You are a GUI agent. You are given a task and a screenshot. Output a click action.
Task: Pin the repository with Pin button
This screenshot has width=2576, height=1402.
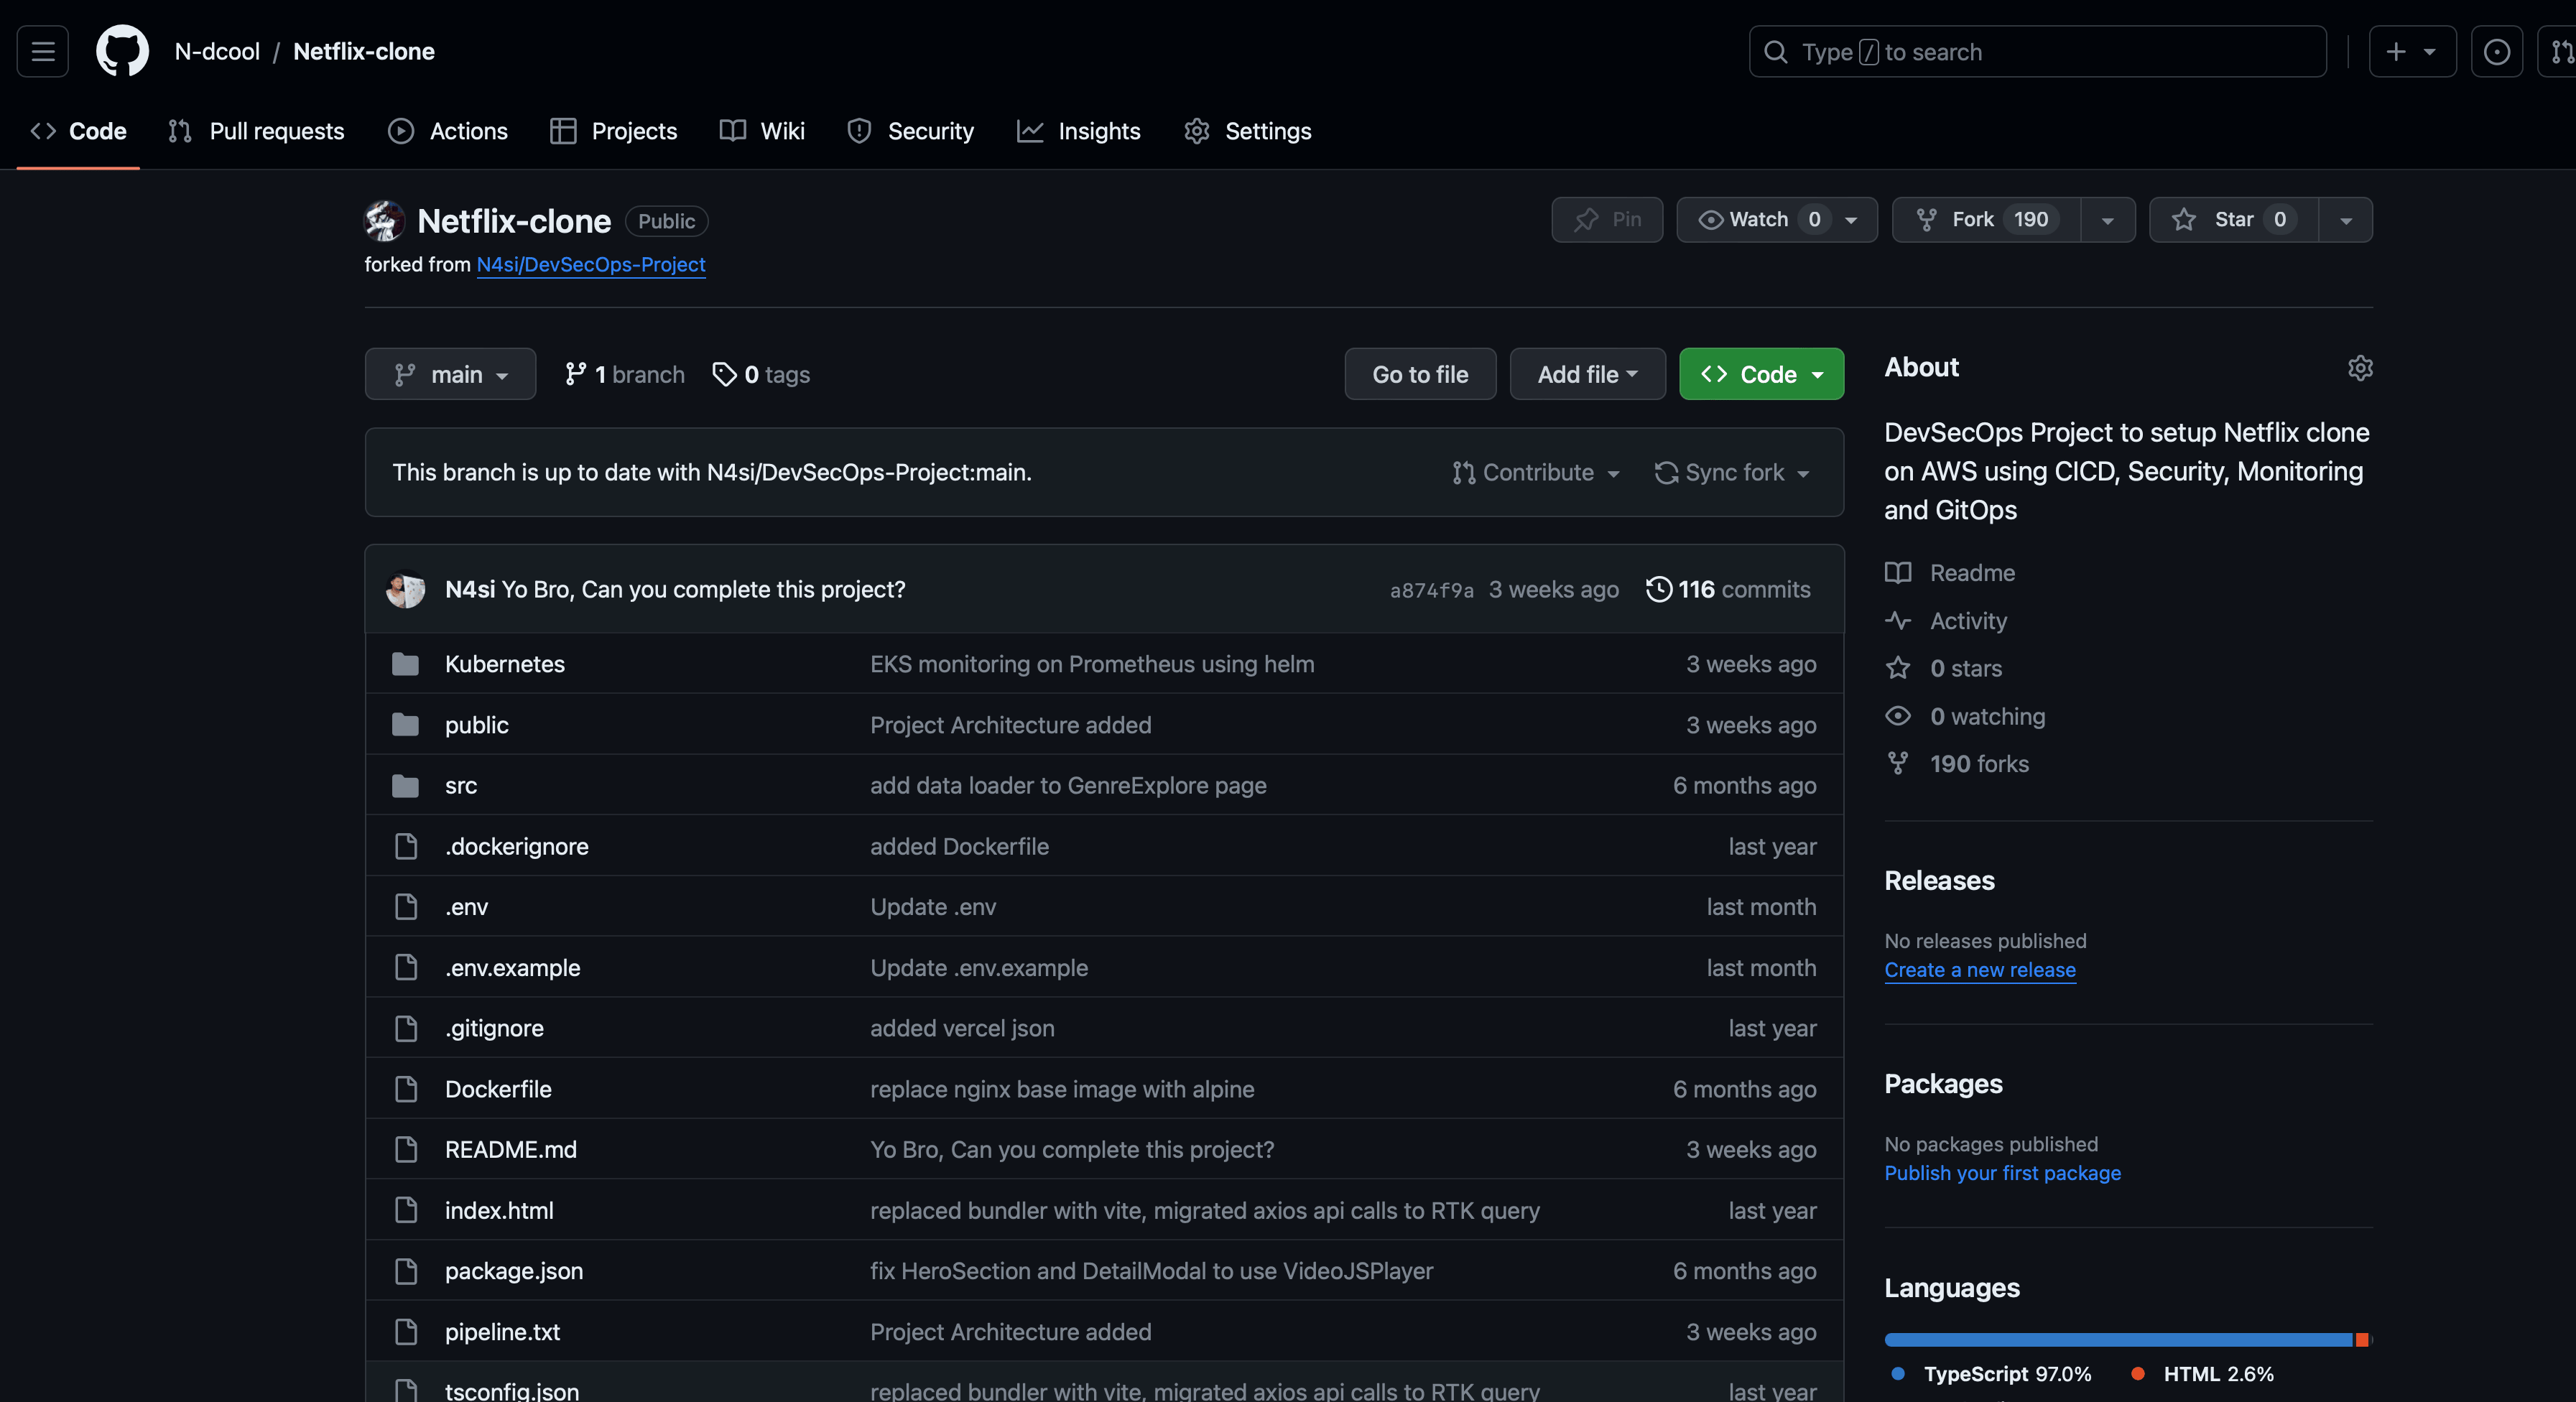tap(1607, 219)
